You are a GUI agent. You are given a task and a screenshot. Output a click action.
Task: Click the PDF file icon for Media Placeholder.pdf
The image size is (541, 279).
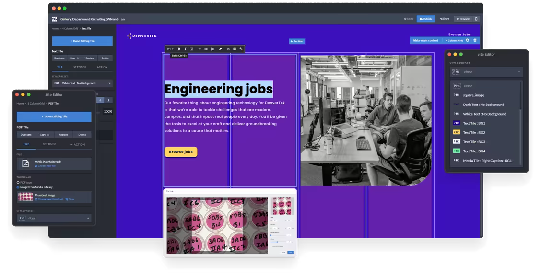[25, 163]
